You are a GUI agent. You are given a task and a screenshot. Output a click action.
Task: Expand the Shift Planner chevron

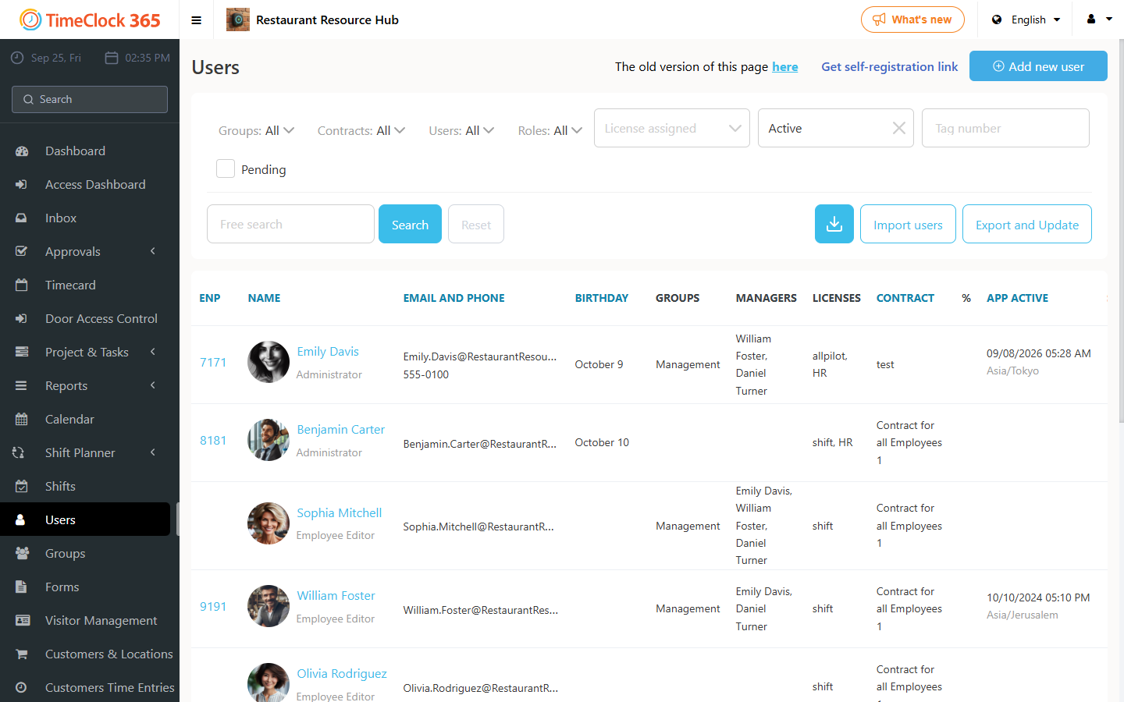pos(153,452)
